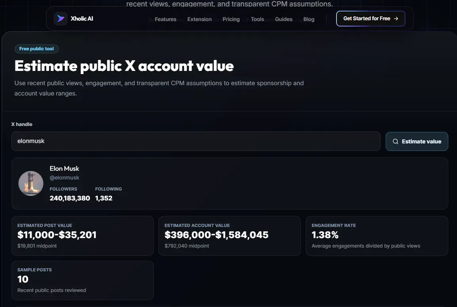Click the $792,040 midpoint text
The image size is (457, 307).
pos(187,246)
